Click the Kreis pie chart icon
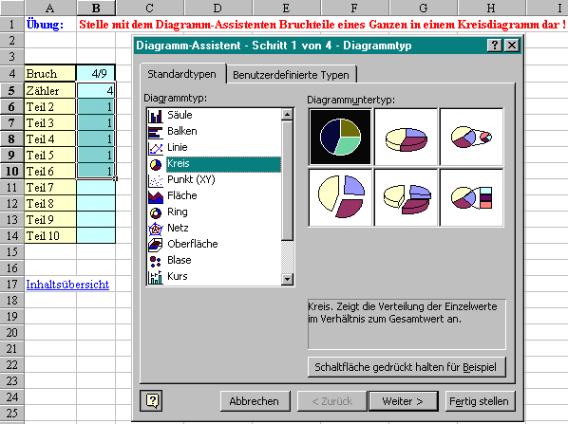 click(x=156, y=164)
